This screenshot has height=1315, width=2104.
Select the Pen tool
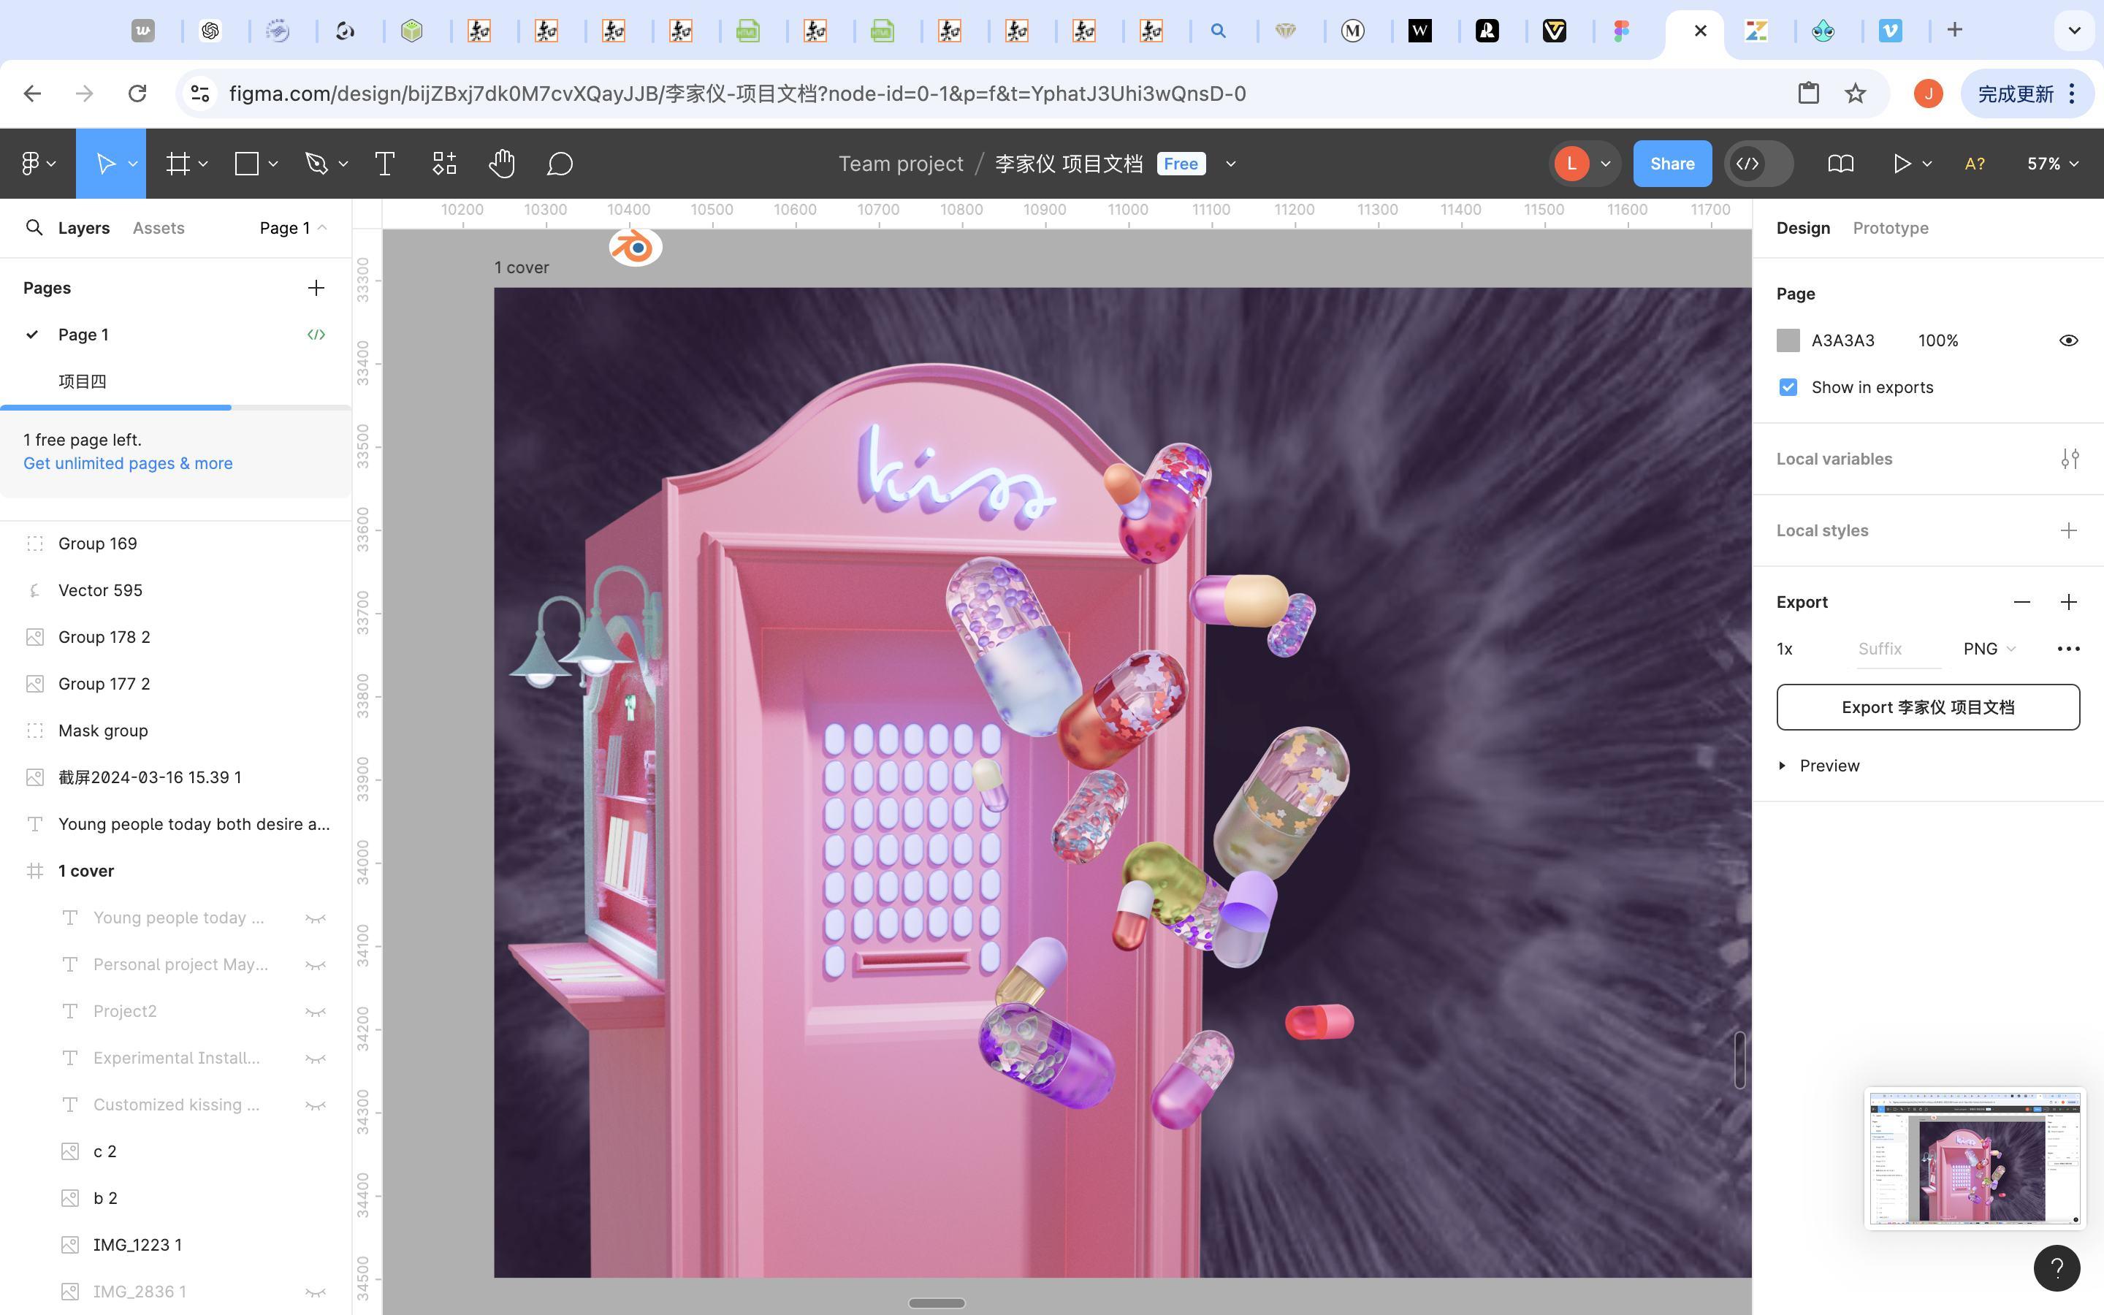coord(316,164)
